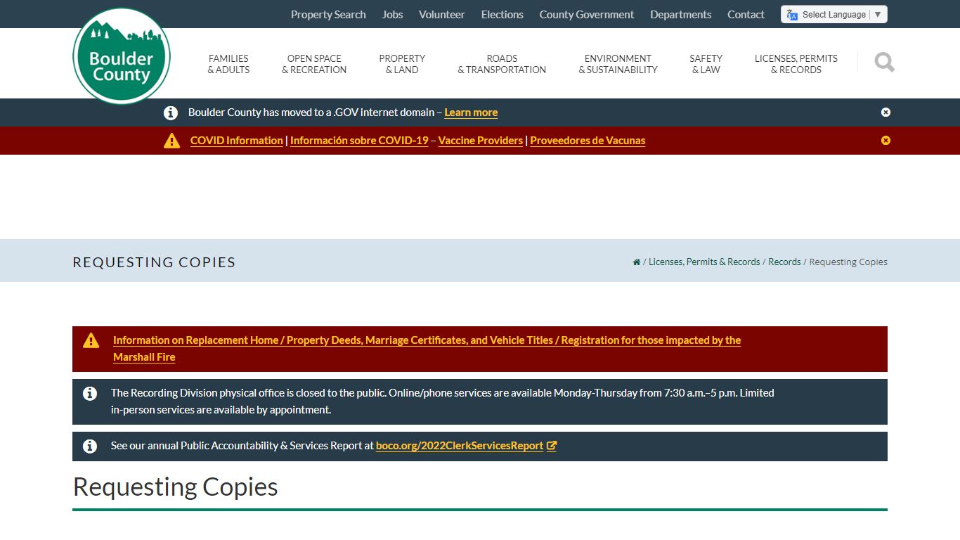Click 'Requesting Copies' breadcrumb text
Screen dimensions: 960x540
[848, 262]
